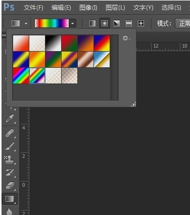Expand the collapsed toolbox double-arrow
This screenshot has width=190, height=215.
click(x=4, y=35)
